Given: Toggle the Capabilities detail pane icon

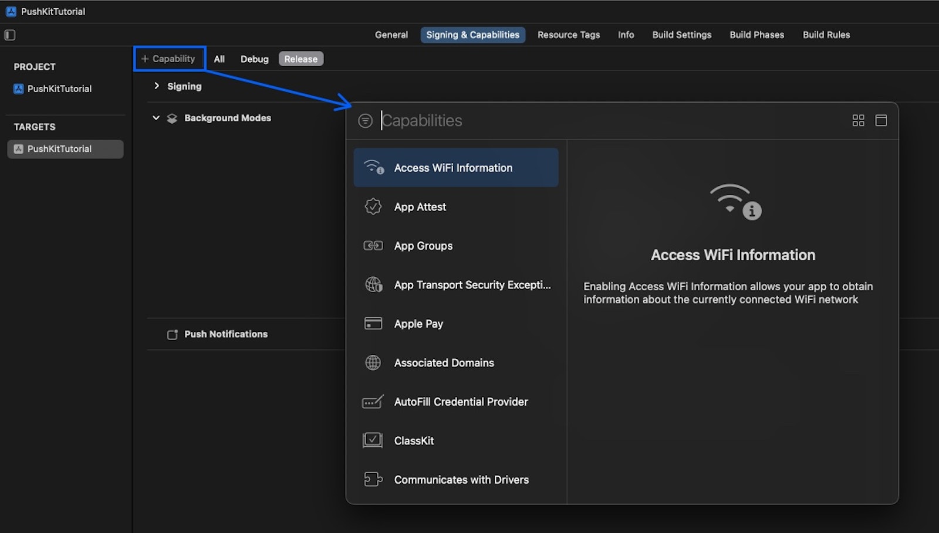Looking at the screenshot, I should point(881,121).
